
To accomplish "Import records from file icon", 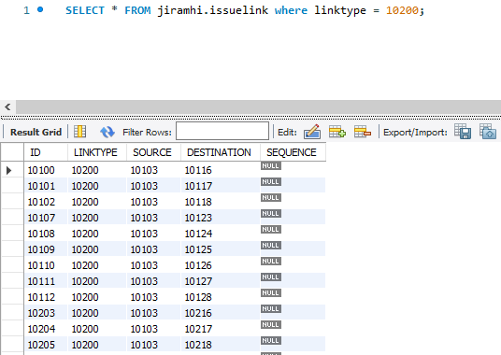I will click(x=488, y=132).
